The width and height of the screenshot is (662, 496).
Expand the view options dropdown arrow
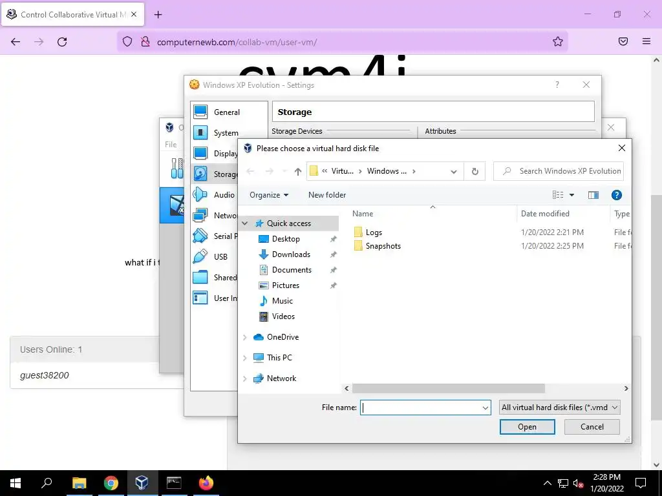click(571, 195)
